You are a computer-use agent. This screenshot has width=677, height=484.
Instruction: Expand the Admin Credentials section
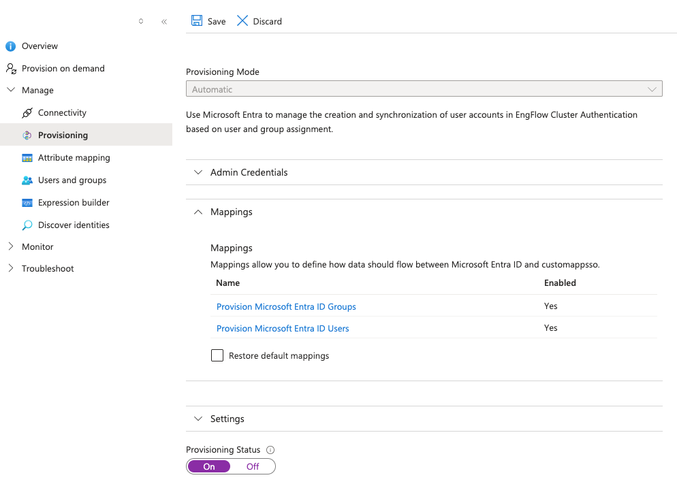point(424,172)
